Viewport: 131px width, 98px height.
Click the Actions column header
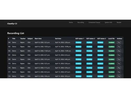[119, 38]
